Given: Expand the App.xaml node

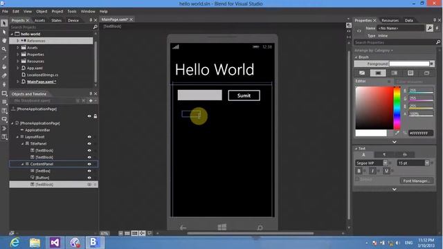Looking at the screenshot, I should (x=17, y=68).
